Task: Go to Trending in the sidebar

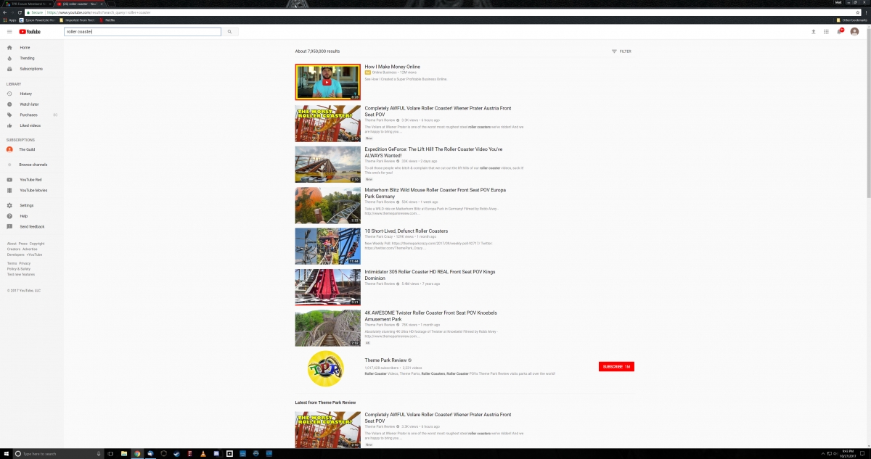Action: pos(26,58)
